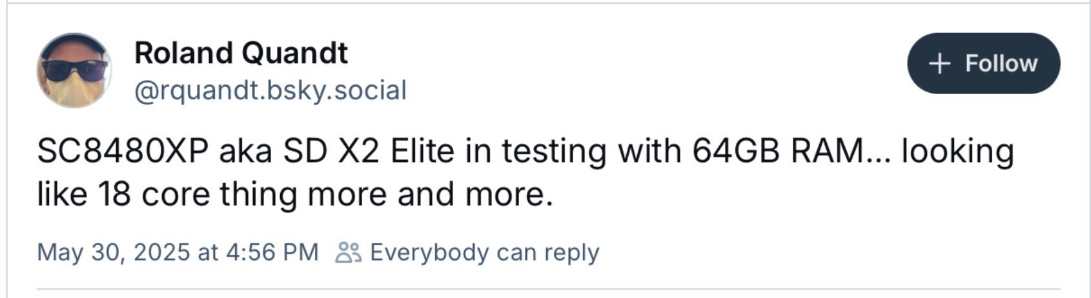The image size is (1091, 298).
Task: Click the word "looking" in the post
Action: pyautogui.click(x=957, y=152)
